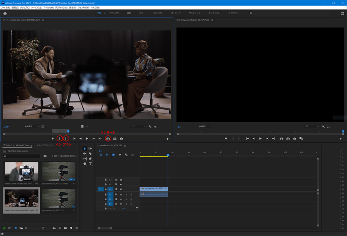The width and height of the screenshot is (347, 236).
Task: Toggle the lock on track V2
Action: tap(106, 184)
